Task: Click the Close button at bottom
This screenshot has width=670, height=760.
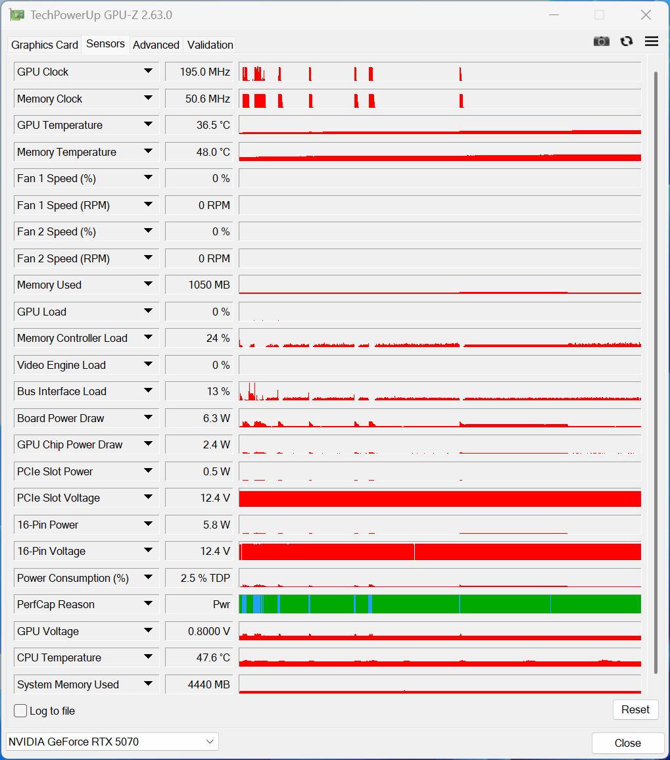Action: [628, 743]
